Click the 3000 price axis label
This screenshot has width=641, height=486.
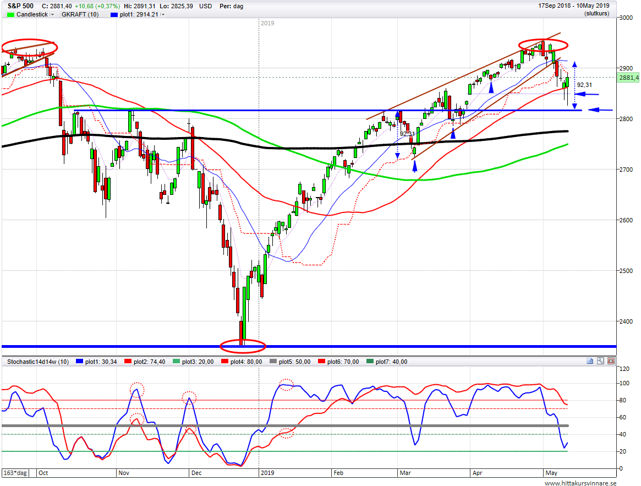pos(626,18)
